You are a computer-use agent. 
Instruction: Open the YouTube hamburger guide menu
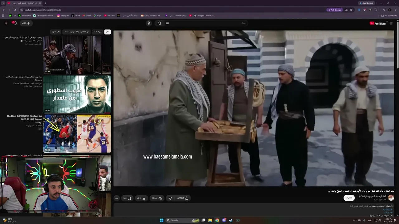391,23
